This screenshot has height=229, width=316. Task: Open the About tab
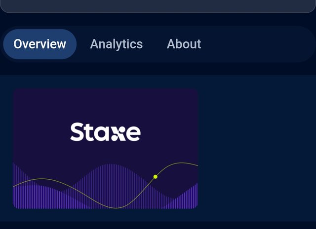click(x=184, y=44)
